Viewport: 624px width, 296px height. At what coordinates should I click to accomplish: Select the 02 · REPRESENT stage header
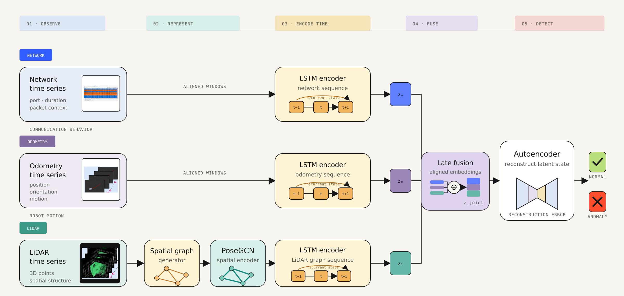(193, 23)
